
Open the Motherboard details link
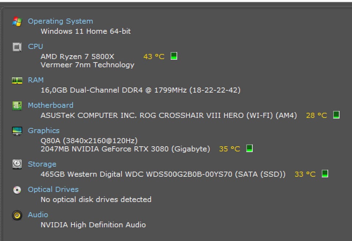point(51,105)
